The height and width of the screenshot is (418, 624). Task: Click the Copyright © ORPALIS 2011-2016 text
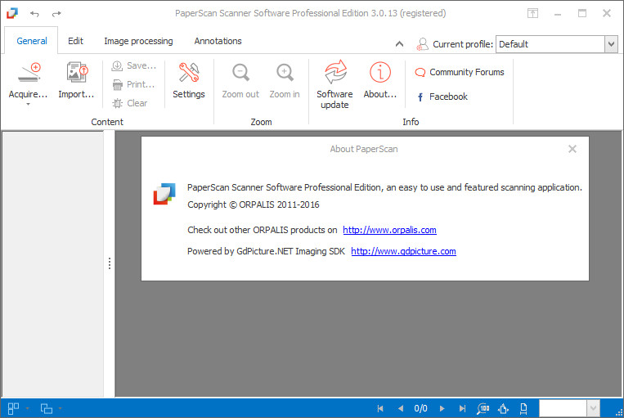pyautogui.click(x=254, y=205)
